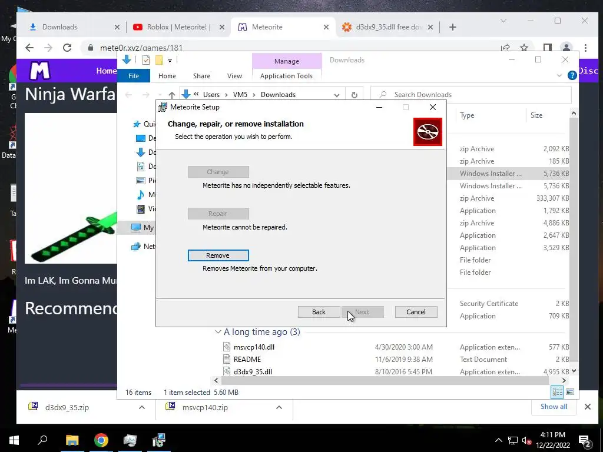Open the View ribbon tab
Viewport: 603px width, 452px height.
coord(234,76)
